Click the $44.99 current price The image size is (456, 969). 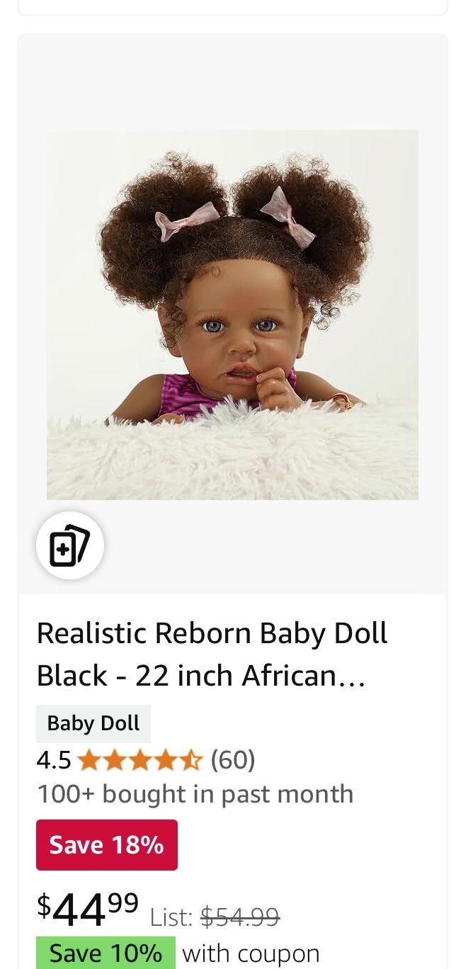[x=88, y=909]
